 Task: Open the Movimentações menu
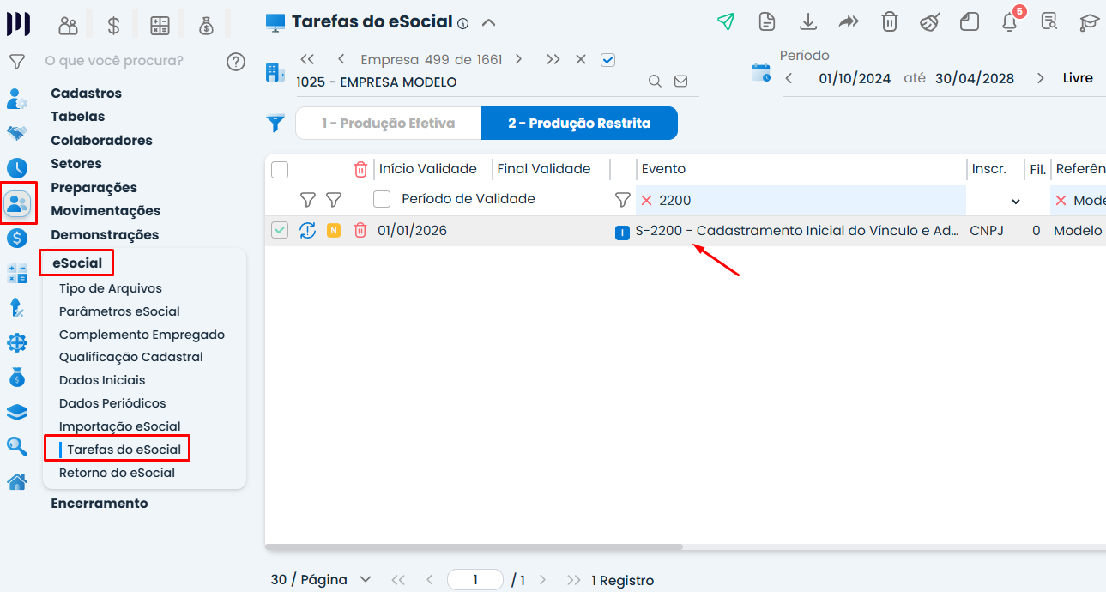(106, 211)
